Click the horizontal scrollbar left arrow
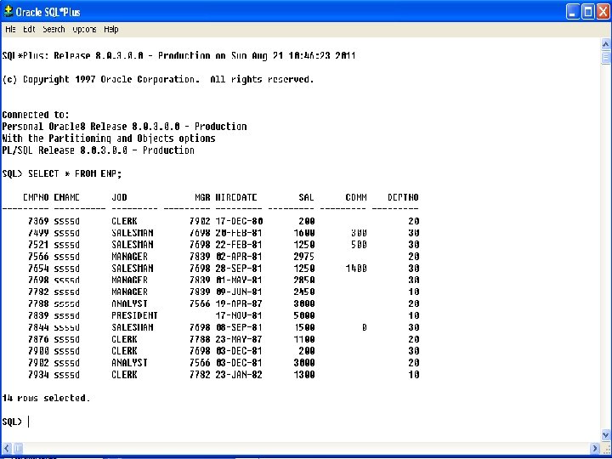 pos(7,448)
